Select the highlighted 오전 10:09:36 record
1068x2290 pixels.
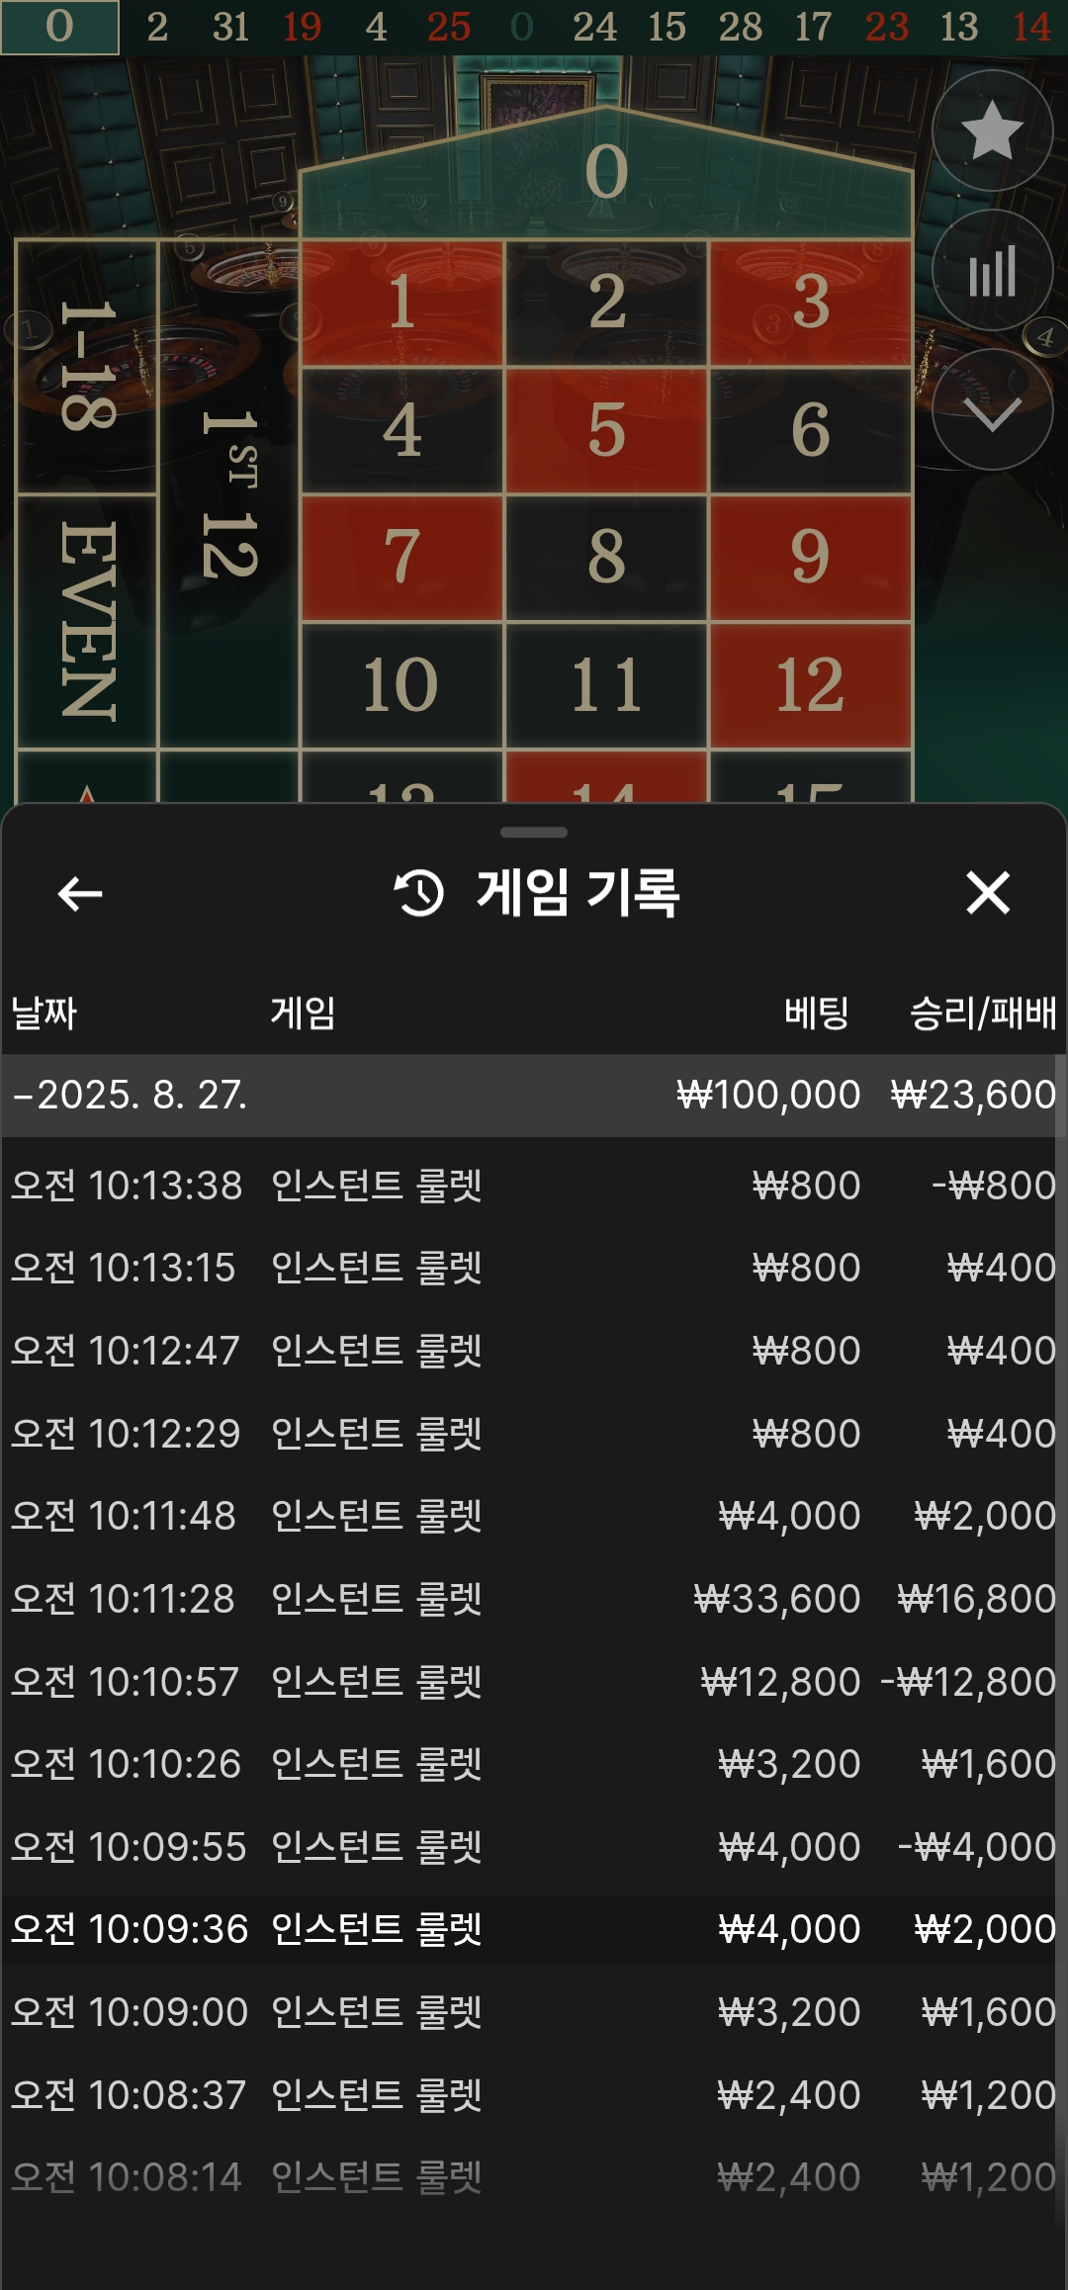pyautogui.click(x=534, y=1928)
